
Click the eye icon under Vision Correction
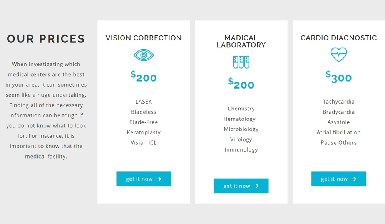(144, 55)
